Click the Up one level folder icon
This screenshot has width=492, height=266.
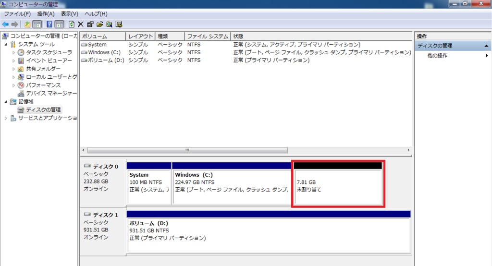point(27,24)
